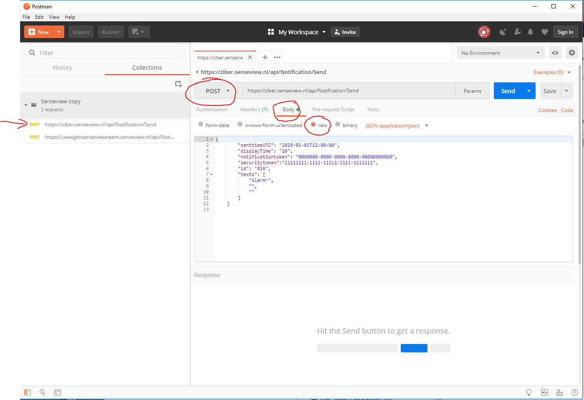Screen dimensions: 584x400
Task: Open the Edit menu
Action: point(39,17)
